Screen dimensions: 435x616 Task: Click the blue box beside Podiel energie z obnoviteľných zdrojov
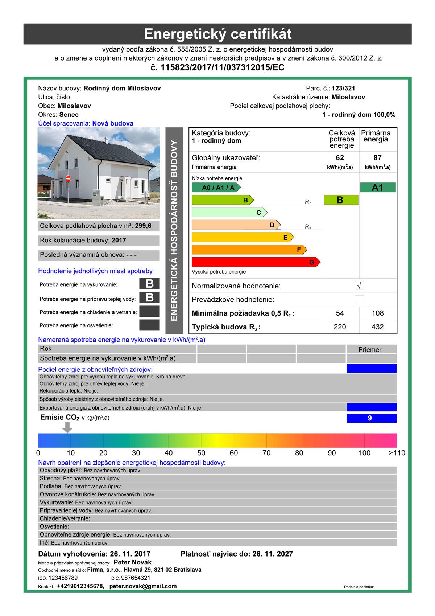[372, 369]
